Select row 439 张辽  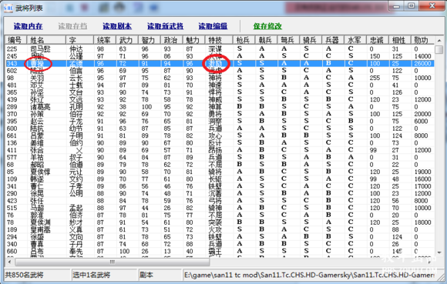220,99
